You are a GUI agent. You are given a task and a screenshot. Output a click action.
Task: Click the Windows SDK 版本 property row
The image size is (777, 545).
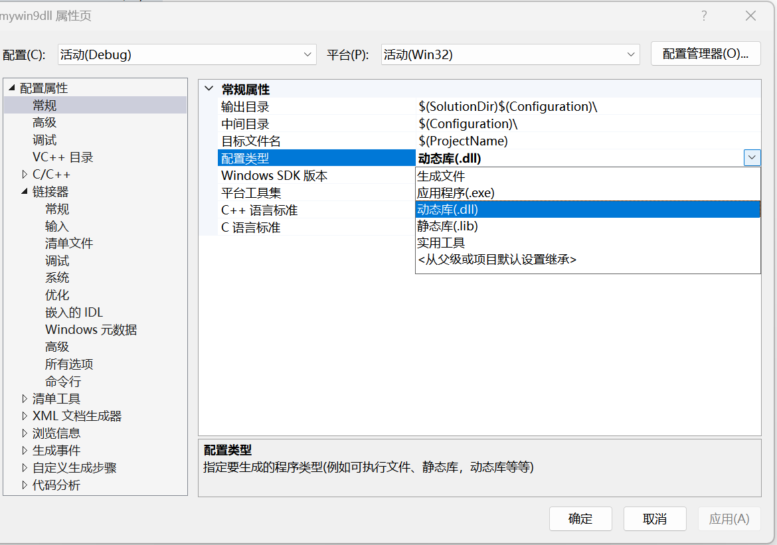tap(316, 175)
